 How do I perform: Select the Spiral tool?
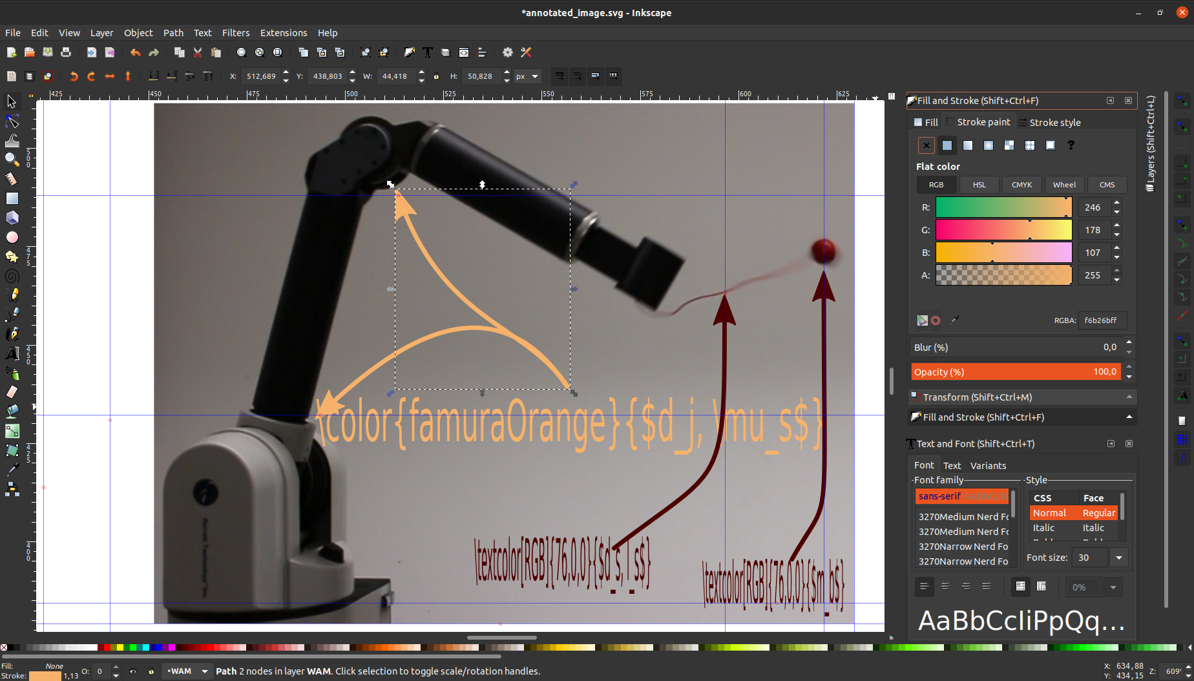point(12,276)
